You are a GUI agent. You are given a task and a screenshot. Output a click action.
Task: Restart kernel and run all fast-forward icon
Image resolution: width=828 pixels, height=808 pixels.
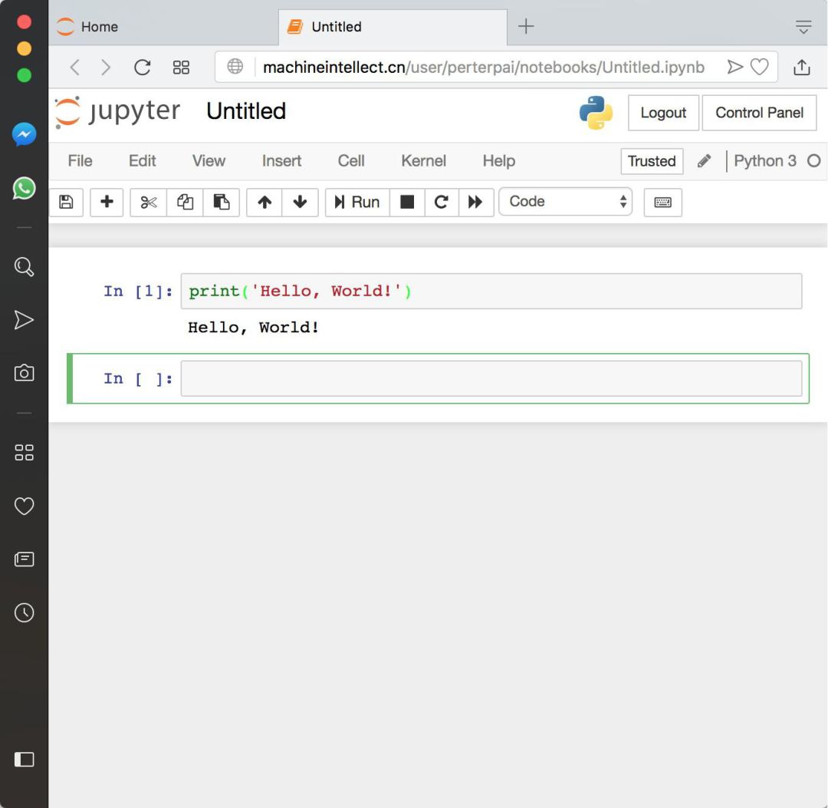pyautogui.click(x=476, y=202)
